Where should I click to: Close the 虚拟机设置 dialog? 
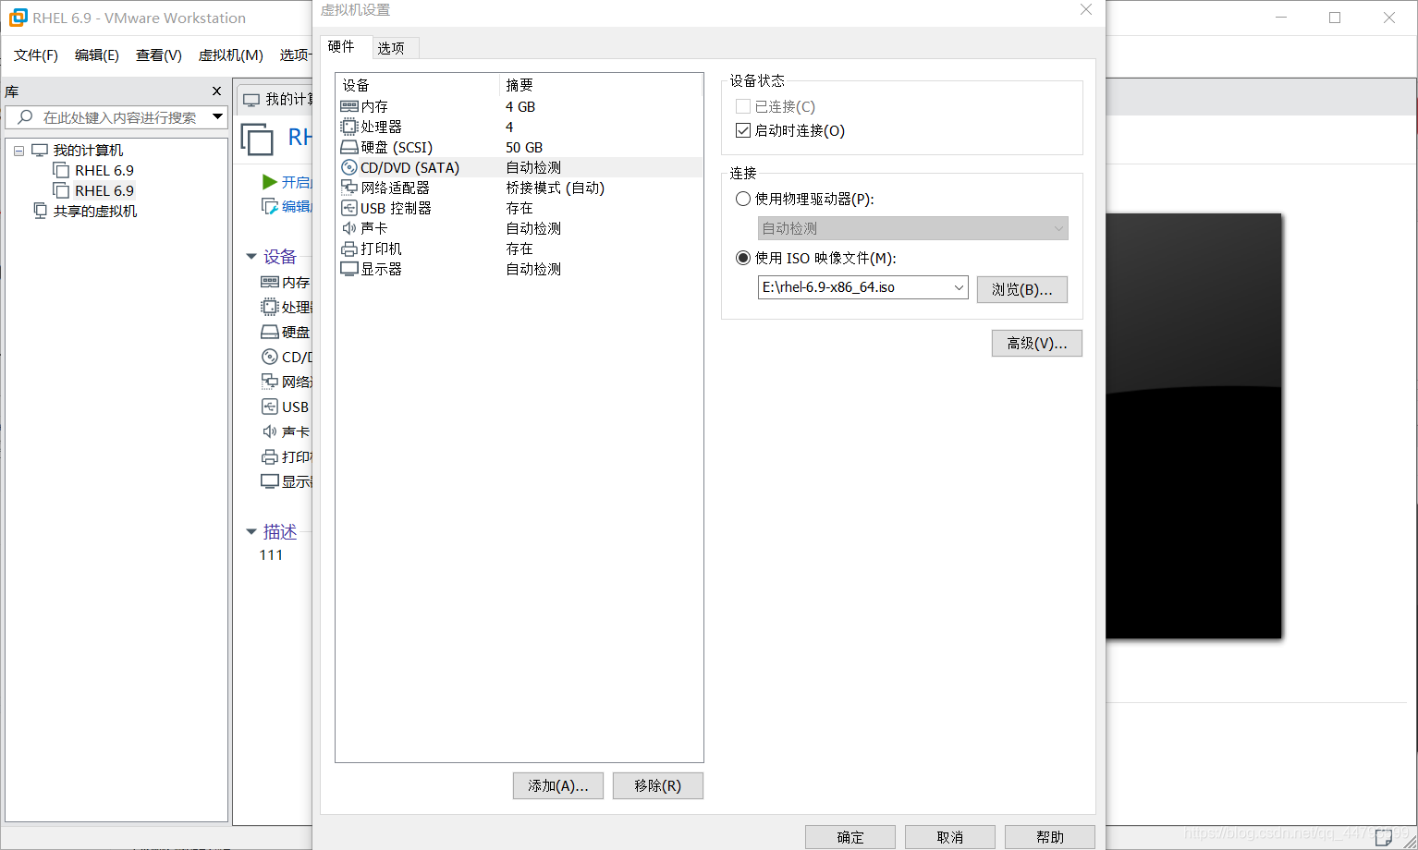coord(1086,9)
